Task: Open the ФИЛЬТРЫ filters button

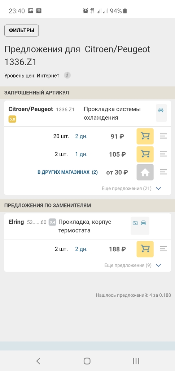Action: tap(21, 30)
